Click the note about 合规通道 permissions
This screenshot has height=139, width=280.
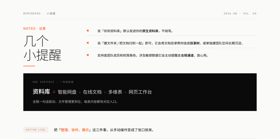[x=153, y=55]
